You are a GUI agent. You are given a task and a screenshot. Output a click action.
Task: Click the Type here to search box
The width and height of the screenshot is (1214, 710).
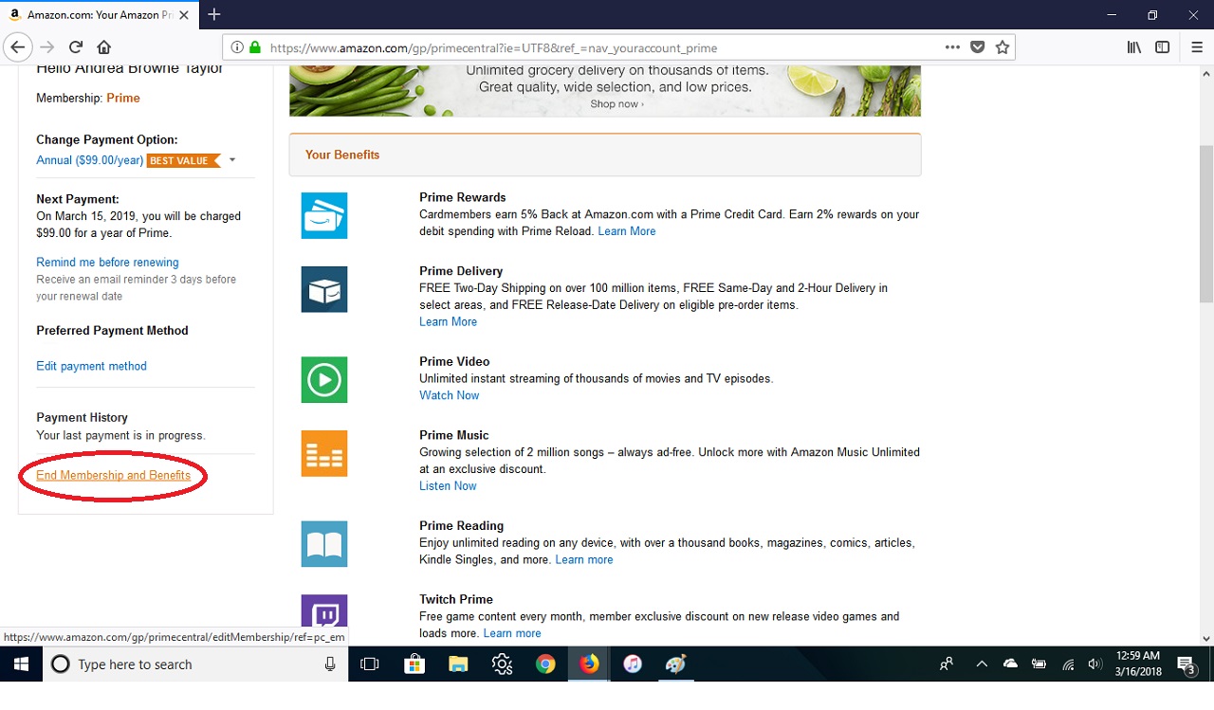(194, 664)
